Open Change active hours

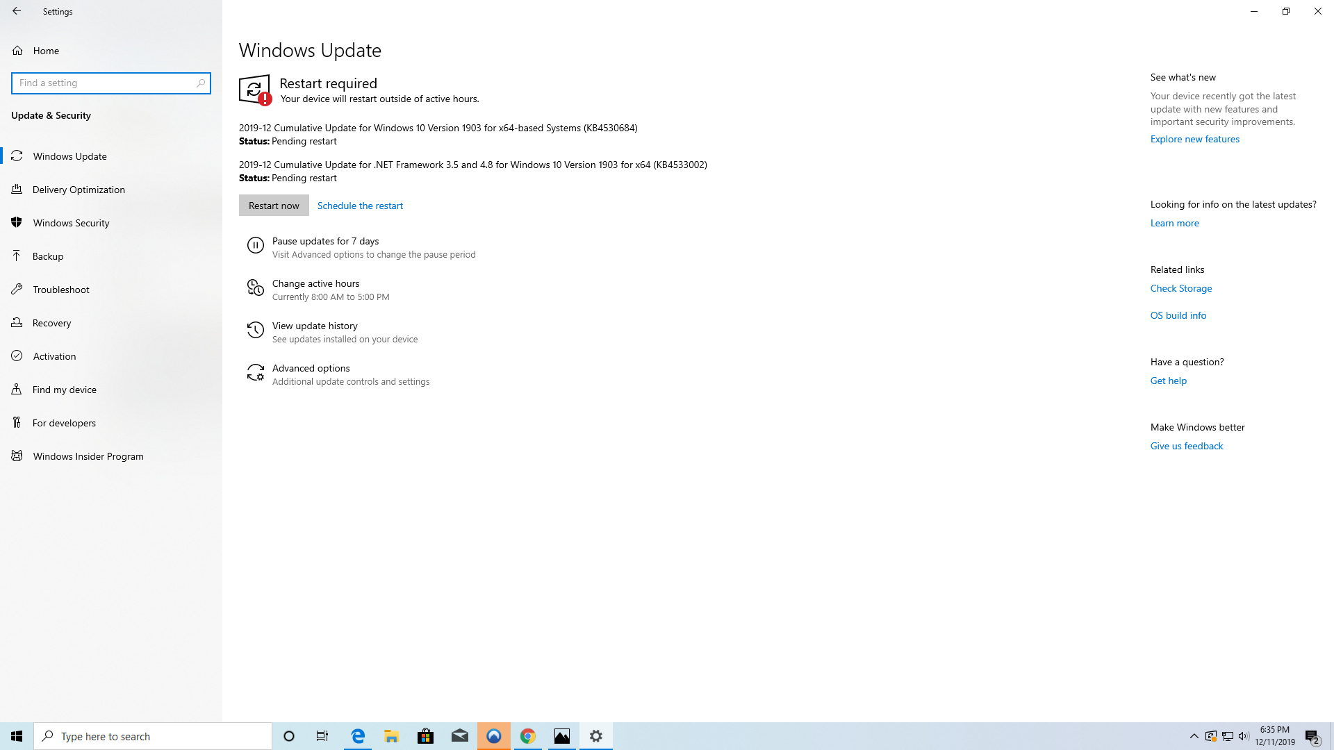[x=315, y=283]
